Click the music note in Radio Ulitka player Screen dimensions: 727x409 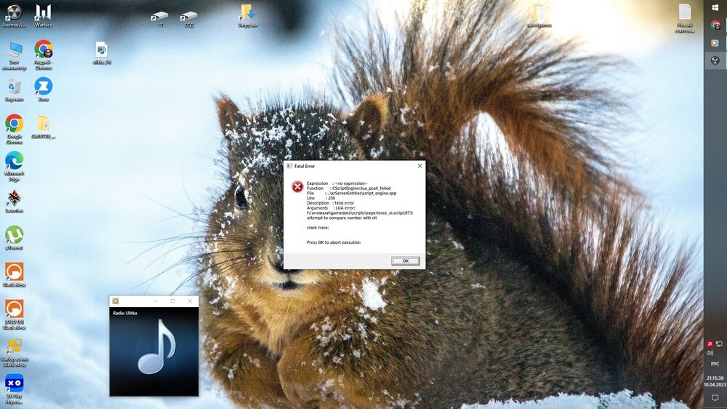click(156, 347)
